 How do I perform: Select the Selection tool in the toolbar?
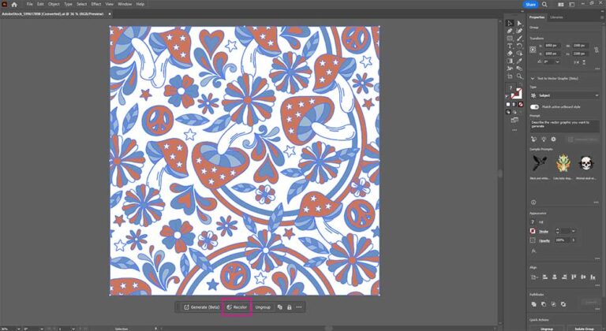pos(510,24)
